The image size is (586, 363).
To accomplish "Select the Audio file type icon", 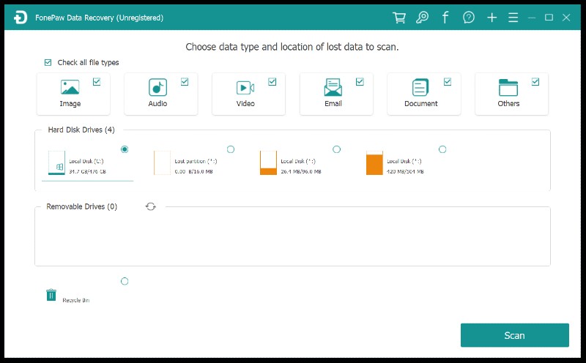I will [157, 87].
